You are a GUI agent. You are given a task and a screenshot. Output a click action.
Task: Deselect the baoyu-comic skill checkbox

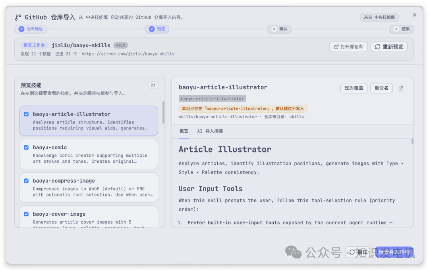(26, 147)
